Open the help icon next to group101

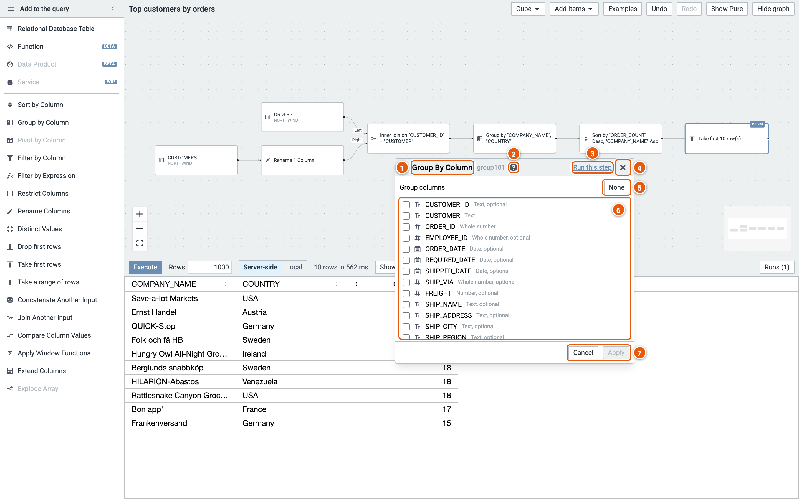(x=513, y=167)
